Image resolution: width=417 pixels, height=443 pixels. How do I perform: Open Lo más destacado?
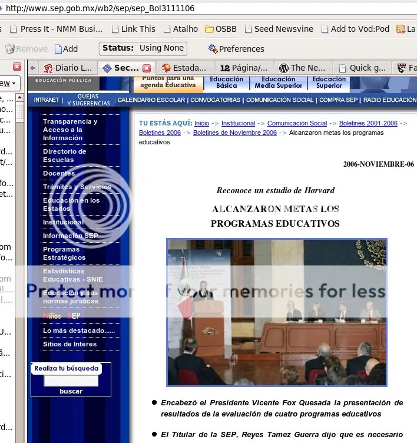pos(79,330)
